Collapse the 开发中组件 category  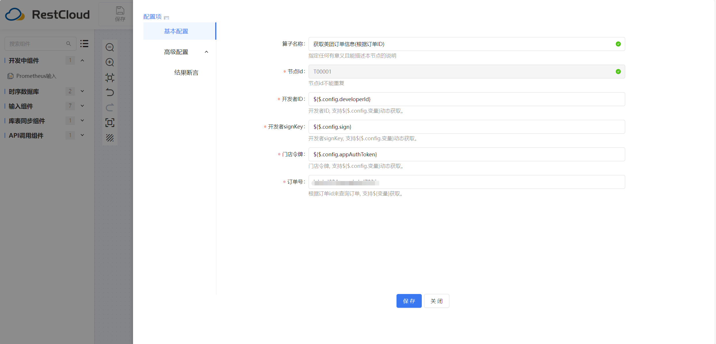click(82, 60)
